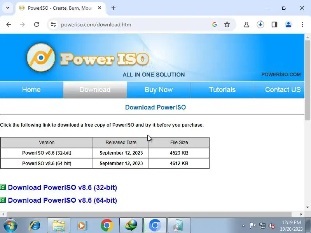Open the Chrome profile avatar
This screenshot has height=233, width=311.
click(288, 24)
